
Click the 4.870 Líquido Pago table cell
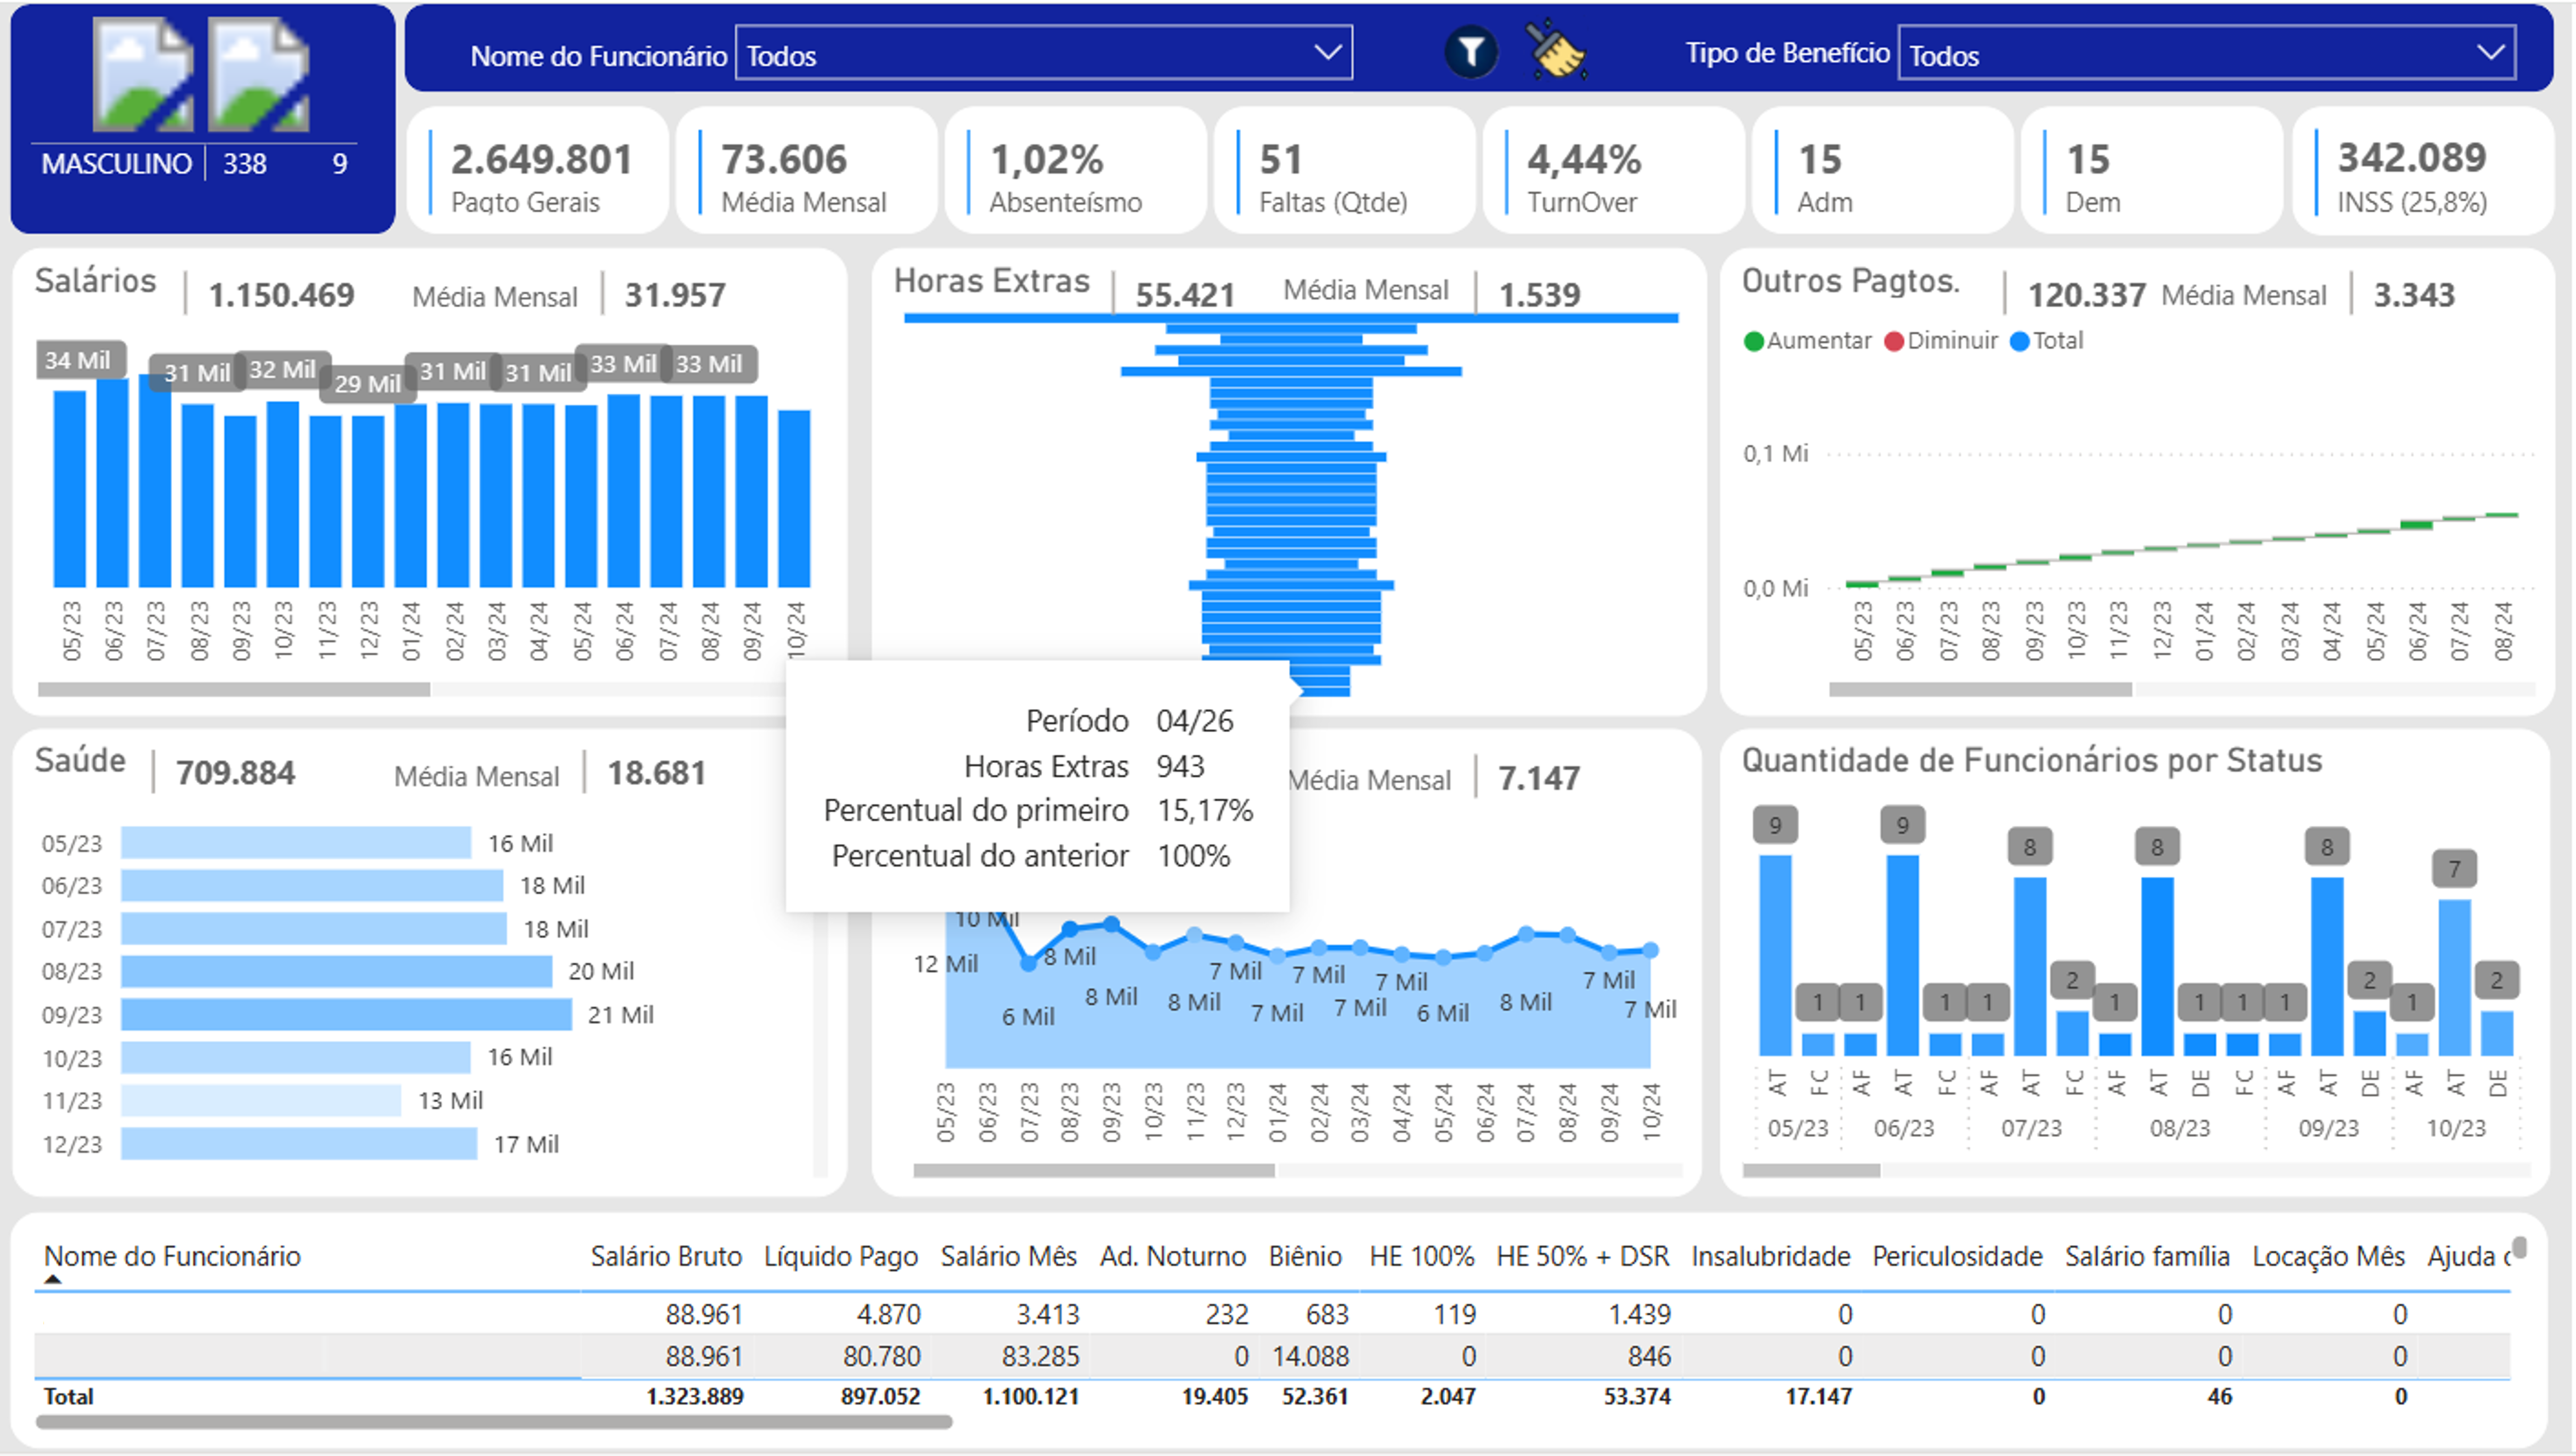888,1314
